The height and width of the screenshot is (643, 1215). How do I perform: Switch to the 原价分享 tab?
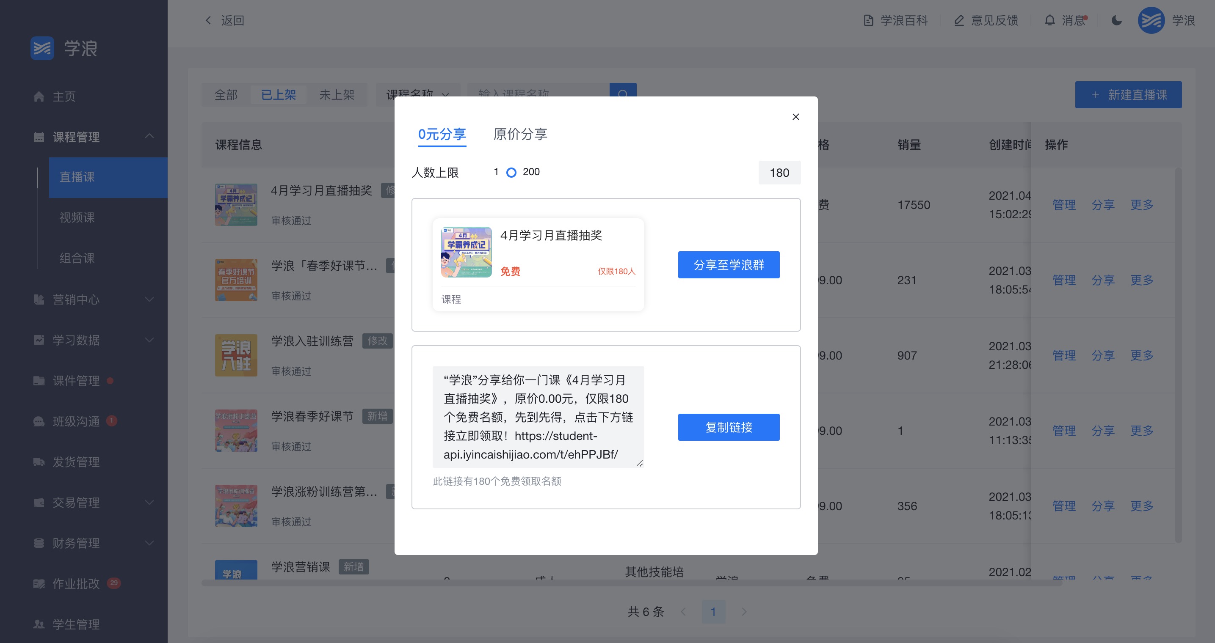tap(520, 135)
